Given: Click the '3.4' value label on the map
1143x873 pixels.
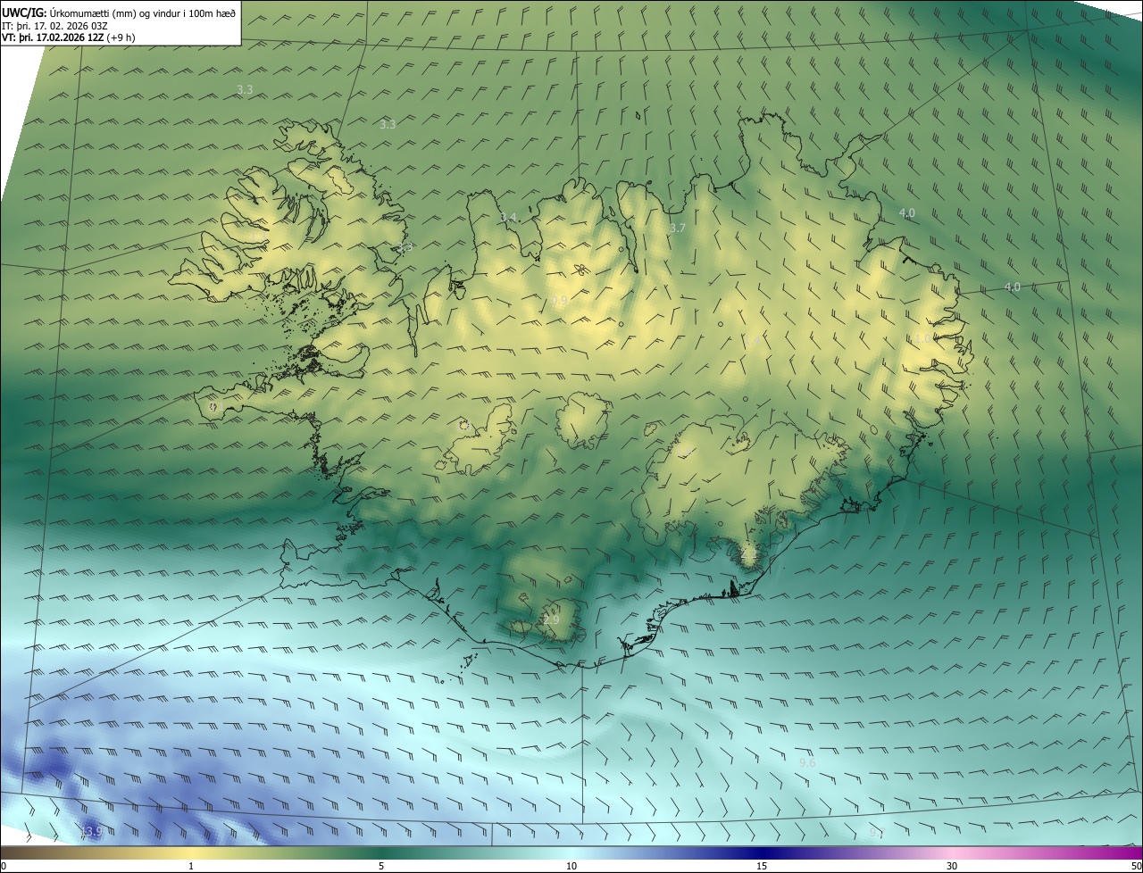Looking at the screenshot, I should [508, 218].
